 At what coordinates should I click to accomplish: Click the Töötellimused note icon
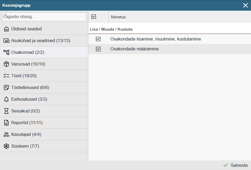pyautogui.click(x=6, y=88)
